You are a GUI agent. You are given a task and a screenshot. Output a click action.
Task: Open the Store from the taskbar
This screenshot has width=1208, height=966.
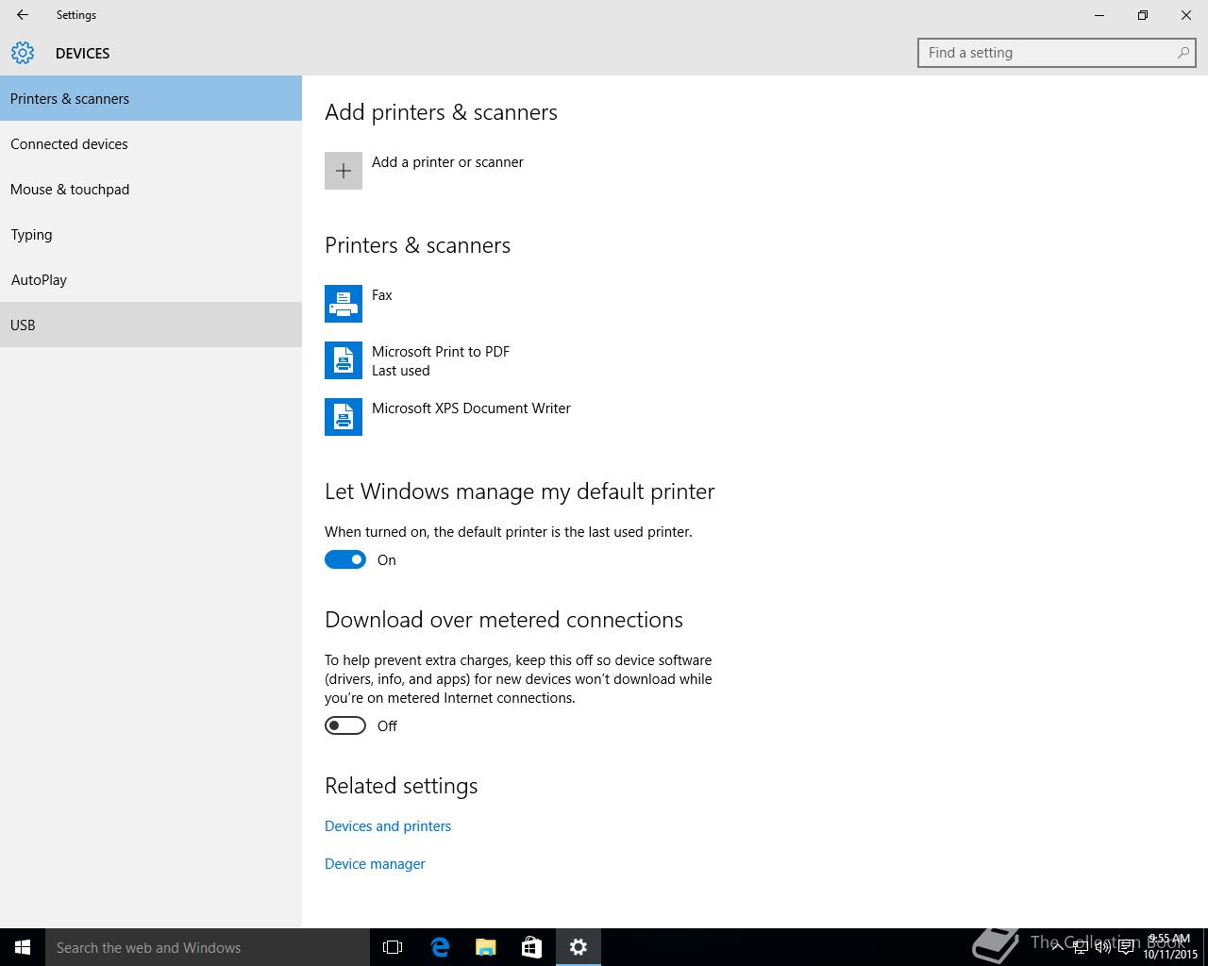532,947
